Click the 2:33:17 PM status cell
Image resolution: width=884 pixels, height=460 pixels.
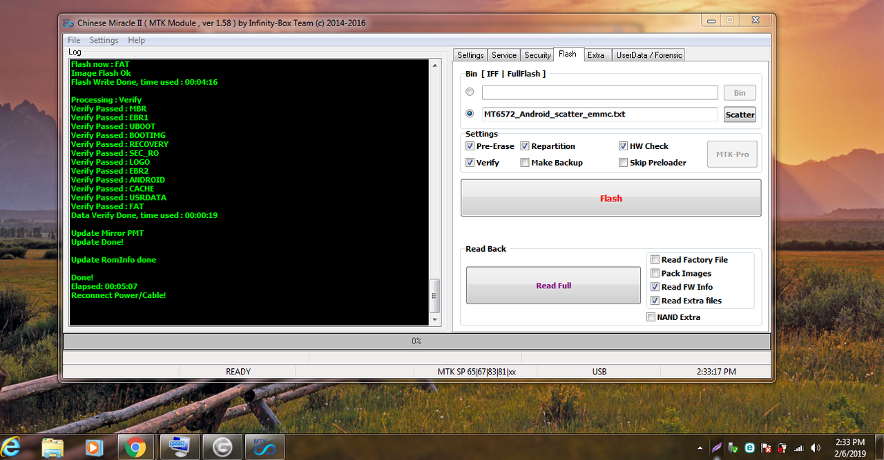pos(716,372)
